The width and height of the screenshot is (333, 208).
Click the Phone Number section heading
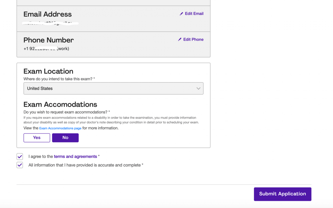pos(48,40)
